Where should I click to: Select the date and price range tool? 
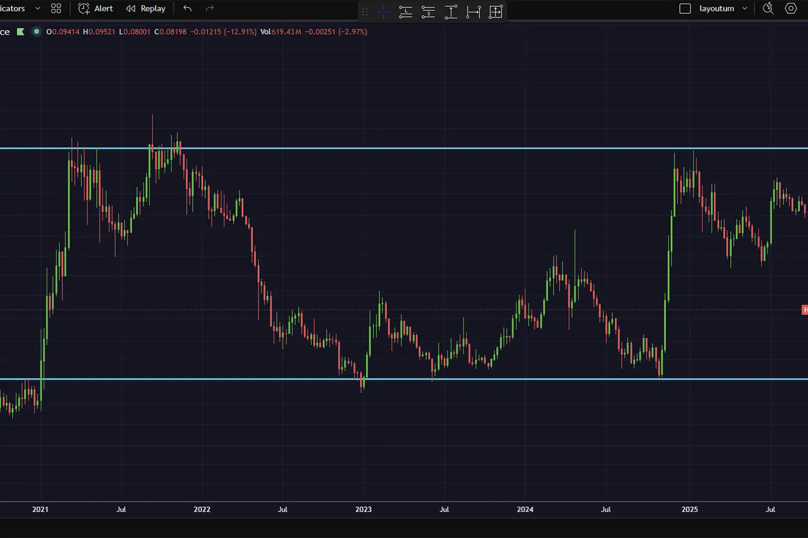(x=496, y=12)
